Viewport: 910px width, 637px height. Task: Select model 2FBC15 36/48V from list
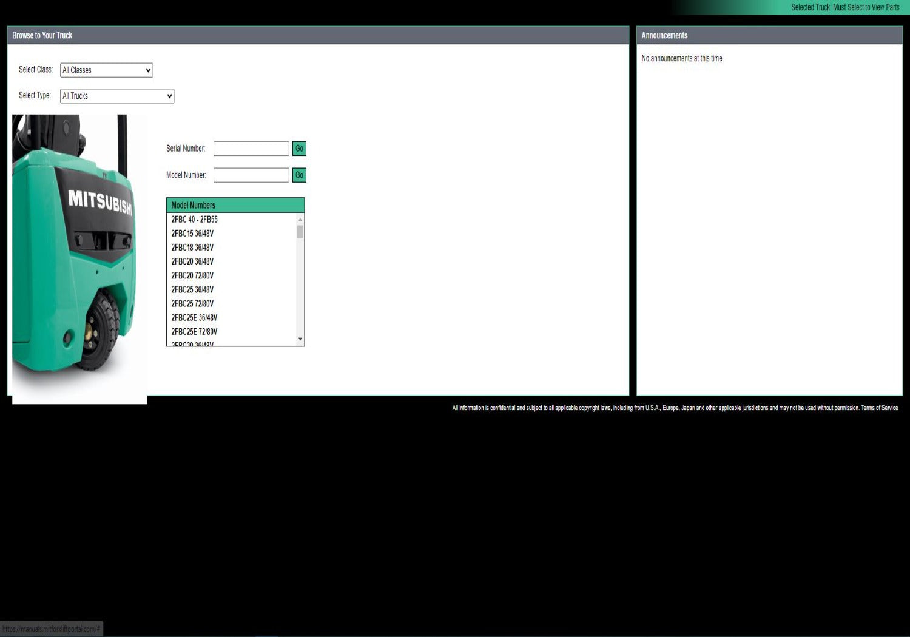(192, 234)
